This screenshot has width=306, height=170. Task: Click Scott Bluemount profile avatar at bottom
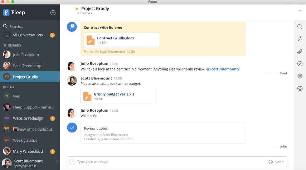tap(7, 163)
